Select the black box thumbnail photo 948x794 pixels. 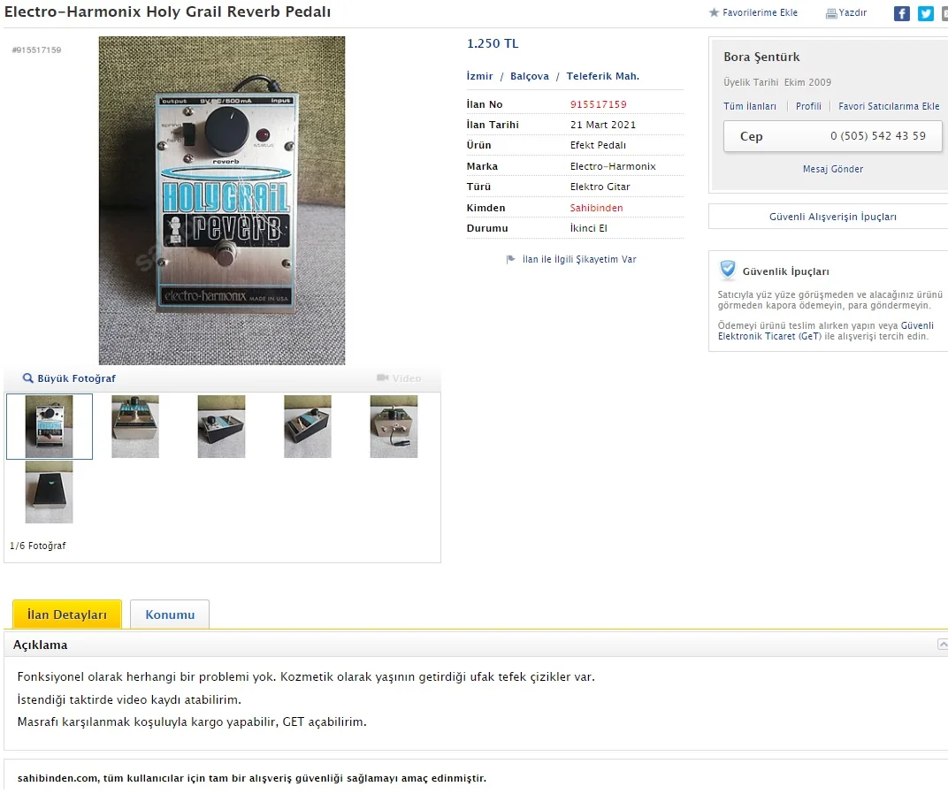point(49,492)
